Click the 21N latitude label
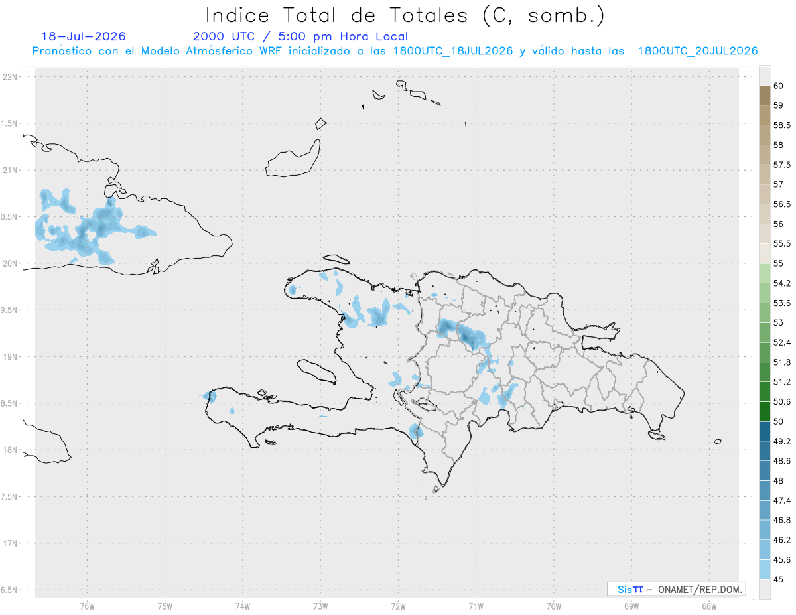Screen dimensions: 796x615 pos(11,171)
